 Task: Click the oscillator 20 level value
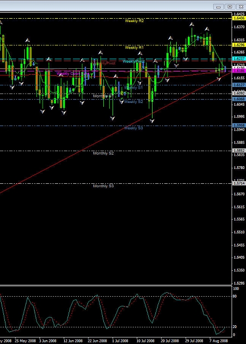pos(235,327)
